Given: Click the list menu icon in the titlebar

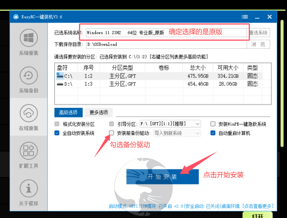Looking at the screenshot, I should 245,16.
